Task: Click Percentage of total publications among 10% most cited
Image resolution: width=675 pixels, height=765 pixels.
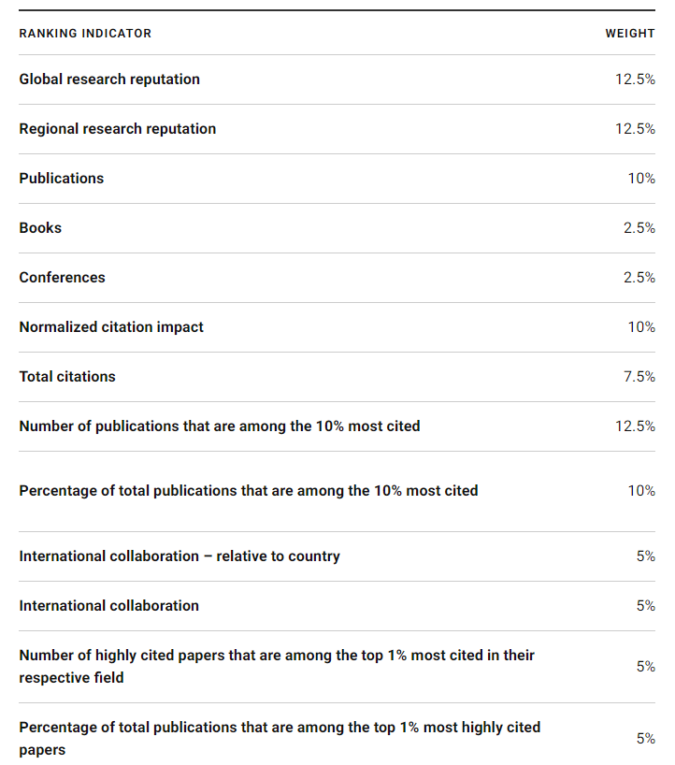Action: (x=249, y=491)
